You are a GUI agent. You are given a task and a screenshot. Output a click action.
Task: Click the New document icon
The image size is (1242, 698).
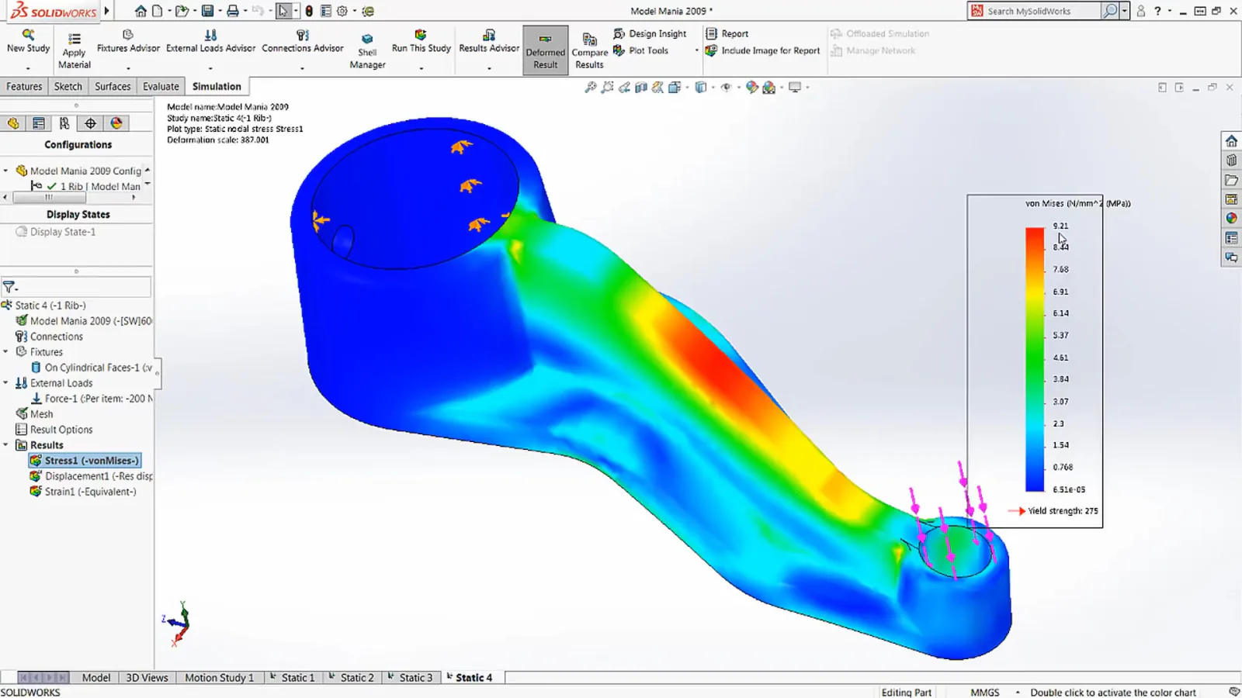pyautogui.click(x=158, y=11)
